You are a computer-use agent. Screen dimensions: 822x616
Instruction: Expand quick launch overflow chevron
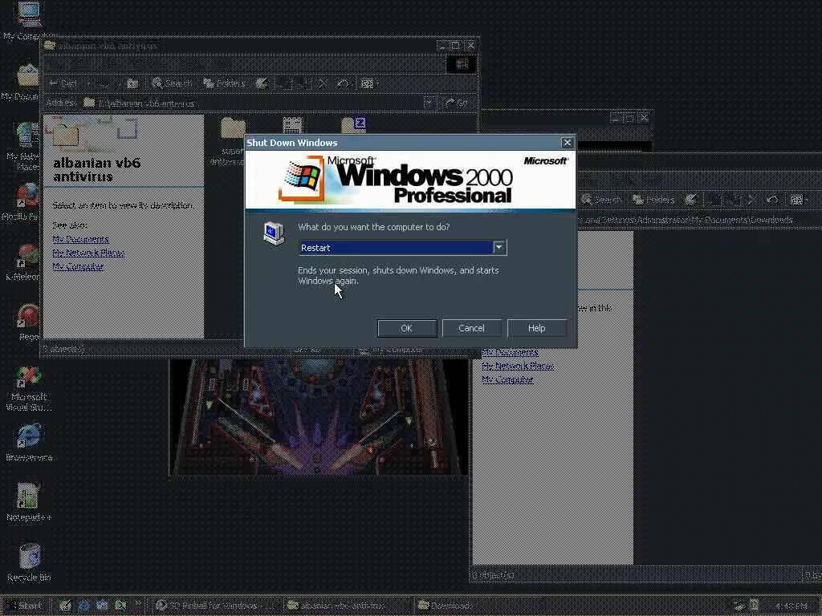click(138, 604)
